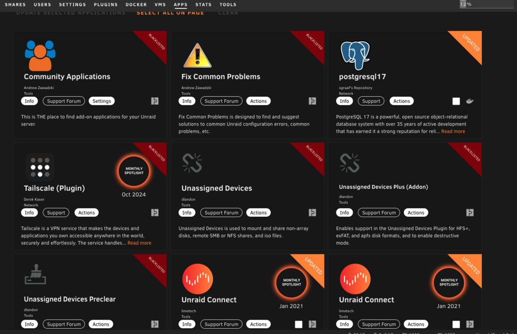The image size is (517, 334).
Task: Open Actions menu for postgresql17
Action: click(401, 101)
